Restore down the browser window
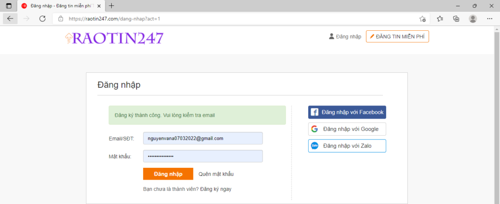 point(475,6)
